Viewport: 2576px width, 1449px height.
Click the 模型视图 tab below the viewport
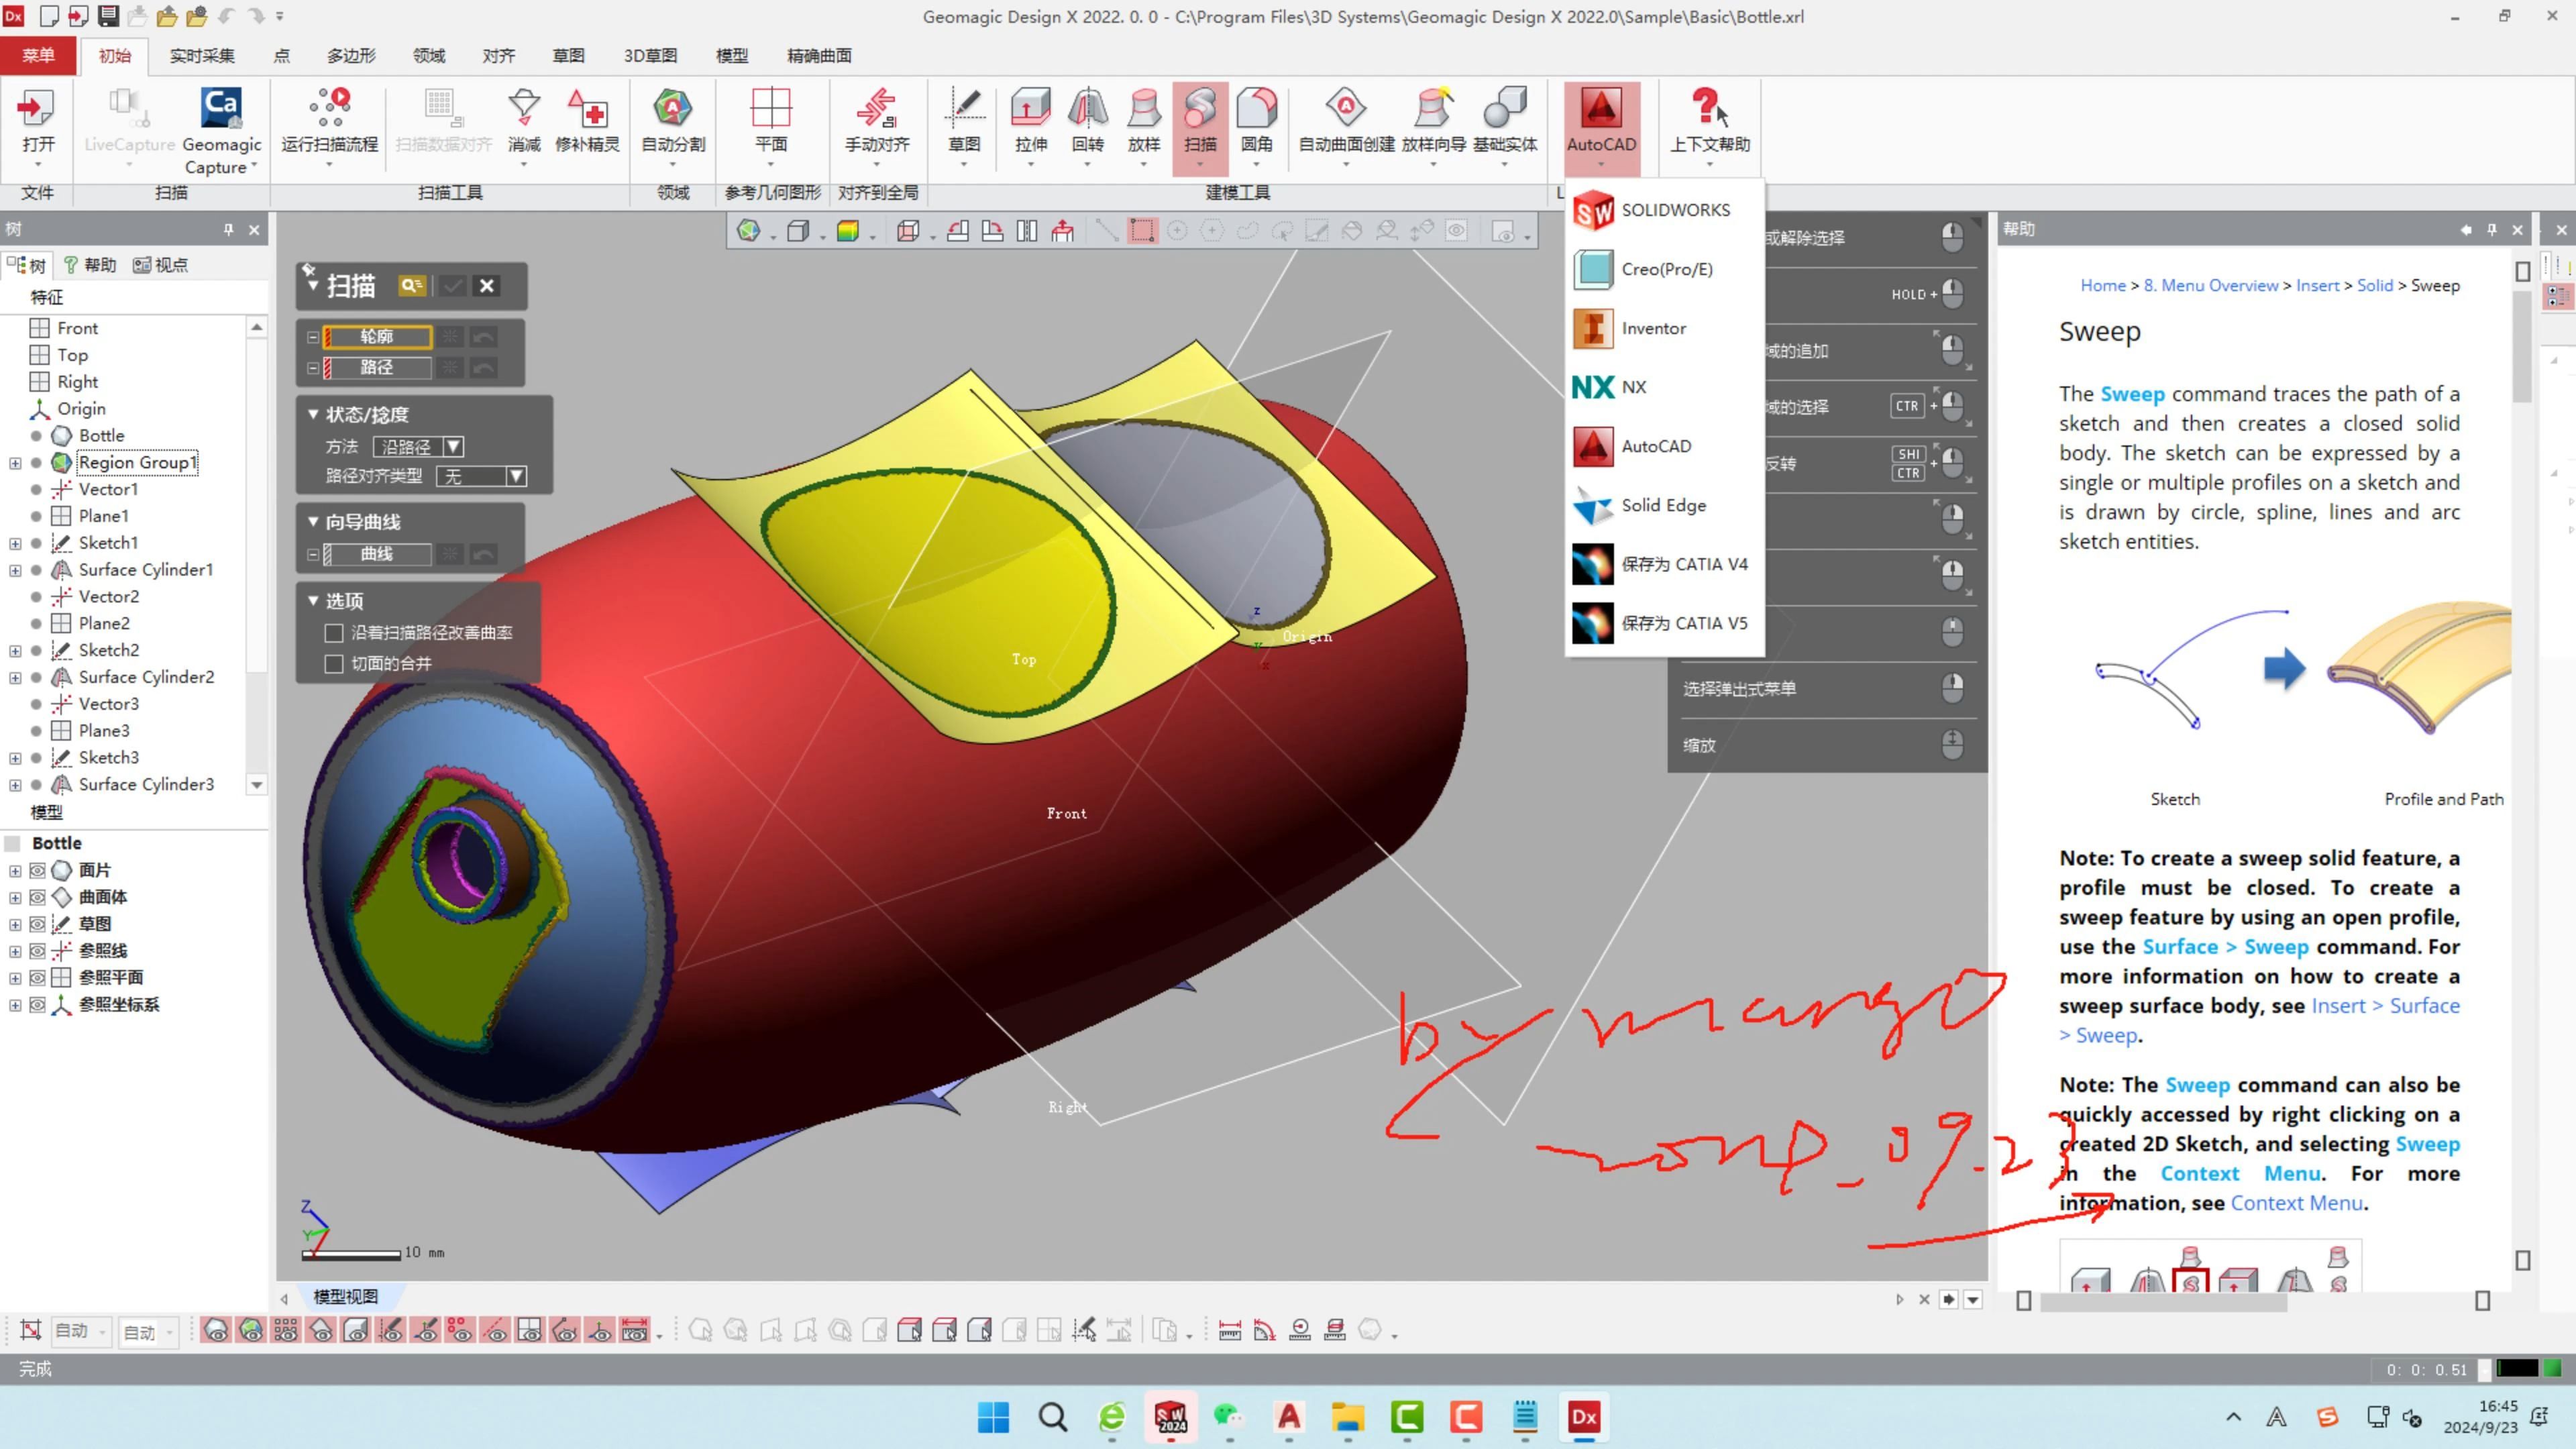tap(345, 1296)
